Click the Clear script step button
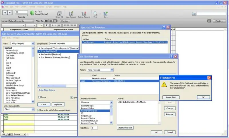This screenshot has width=229, height=138. [x=44, y=105]
